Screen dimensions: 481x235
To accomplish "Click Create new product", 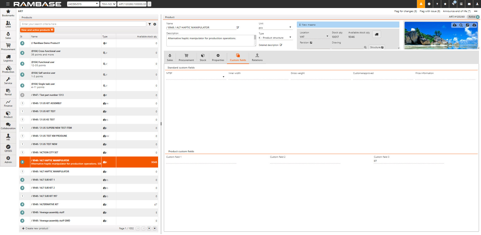I will click(35, 228).
